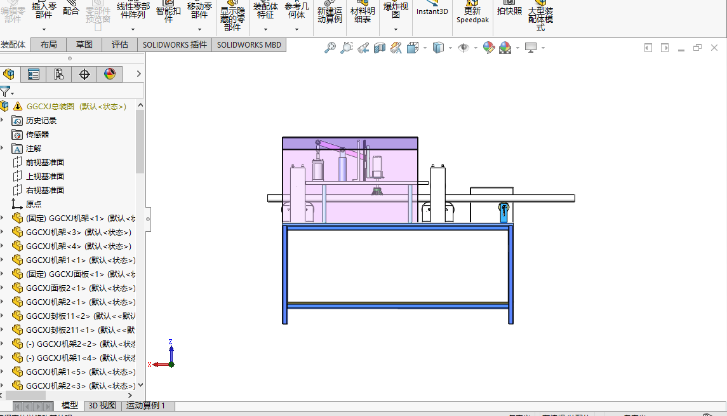Open PropertyManager tab icon
Viewport: 727px width, 416px height.
34,74
